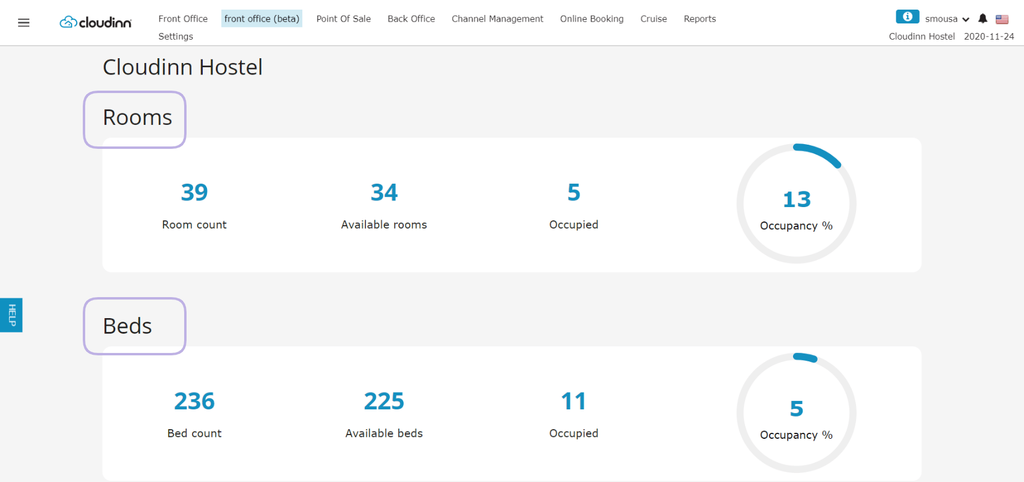Click the Bed count label
Viewport: 1024px width, 482px height.
[194, 433]
